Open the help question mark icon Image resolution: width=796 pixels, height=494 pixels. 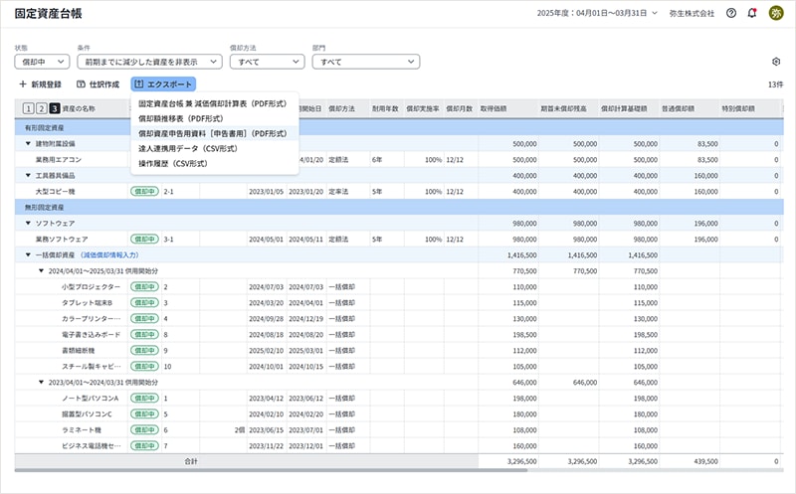pyautogui.click(x=731, y=13)
